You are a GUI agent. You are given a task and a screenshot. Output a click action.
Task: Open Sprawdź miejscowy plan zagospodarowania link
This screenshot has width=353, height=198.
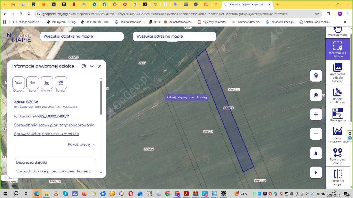54,125
